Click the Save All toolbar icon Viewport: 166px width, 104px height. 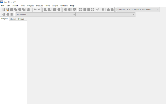coord(15,10)
